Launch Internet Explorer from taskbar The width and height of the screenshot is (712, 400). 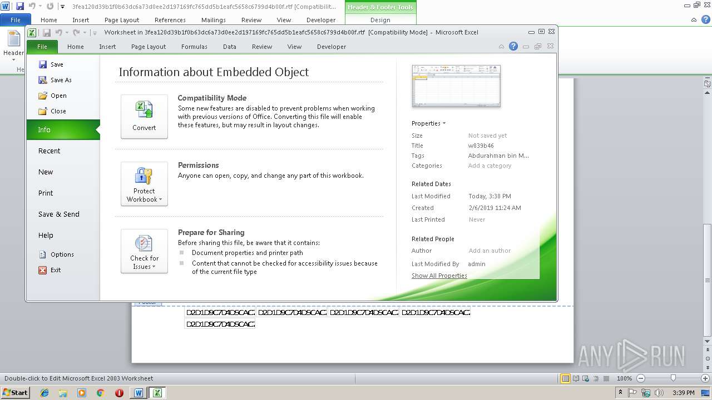[44, 393]
